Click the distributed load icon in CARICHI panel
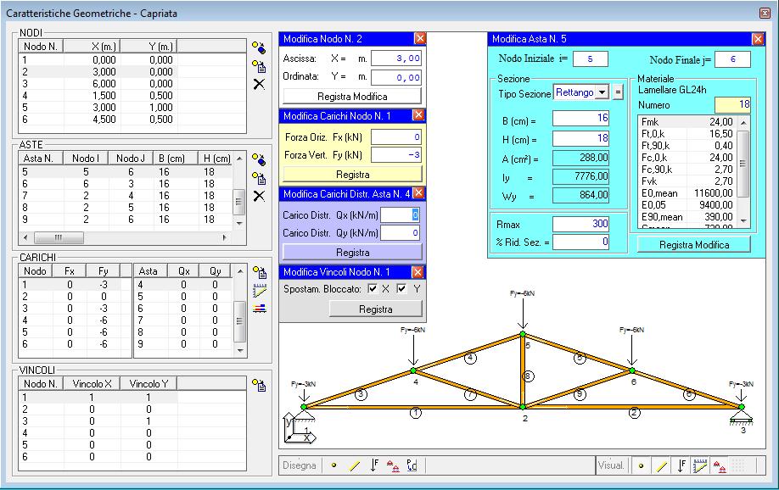Screen dimensions: 779x490 click(260, 291)
